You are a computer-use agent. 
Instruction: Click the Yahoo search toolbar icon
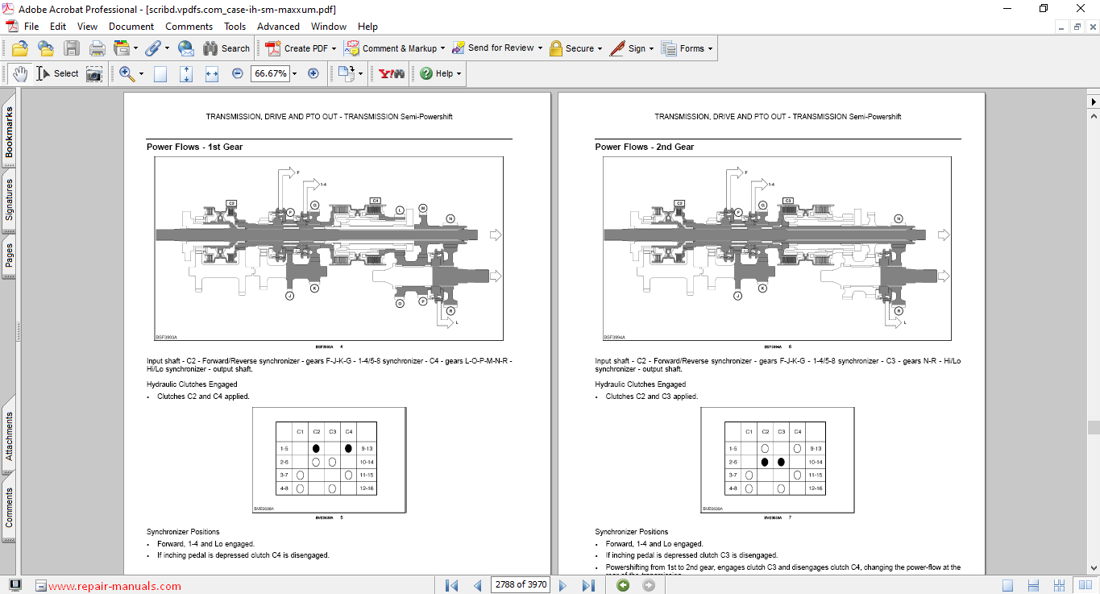coord(391,73)
